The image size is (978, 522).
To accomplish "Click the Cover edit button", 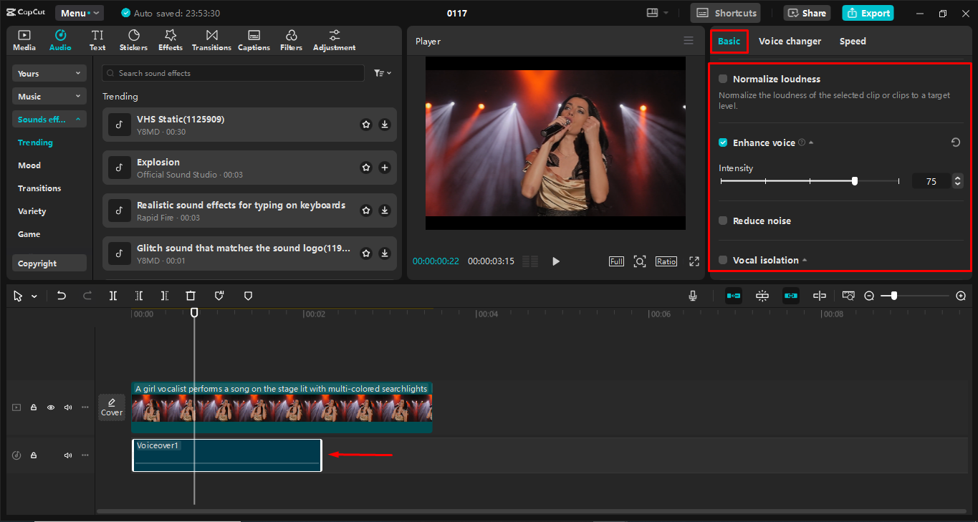I will click(112, 407).
